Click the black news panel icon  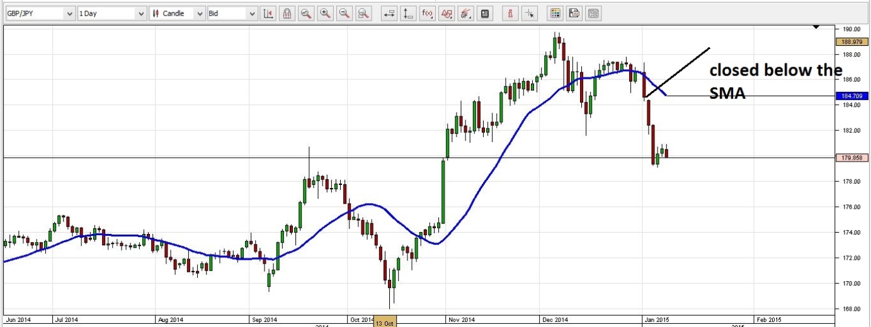[484, 13]
